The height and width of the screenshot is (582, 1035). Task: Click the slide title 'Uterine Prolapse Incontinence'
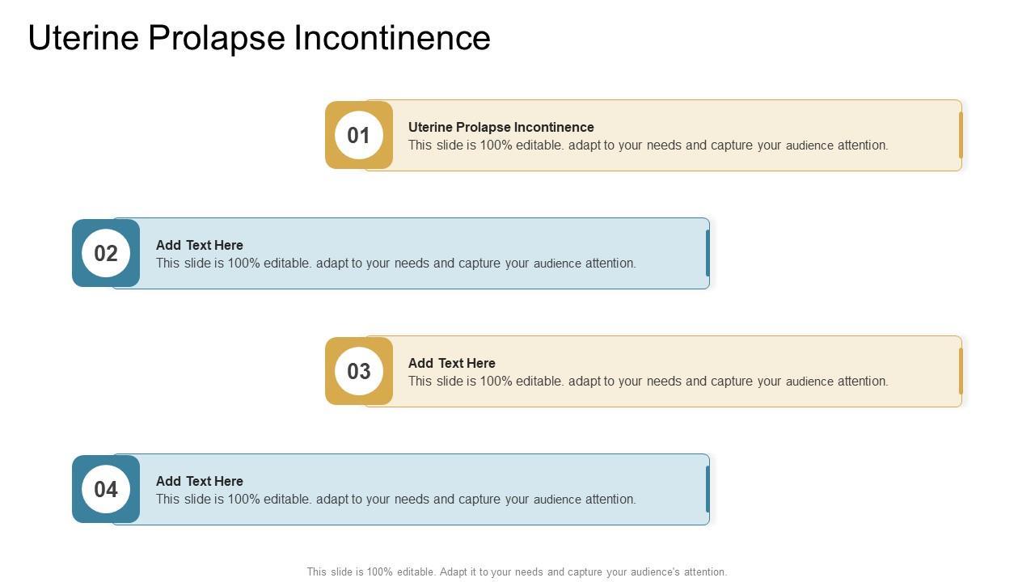coord(259,38)
